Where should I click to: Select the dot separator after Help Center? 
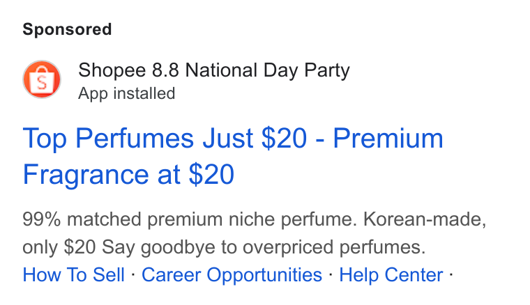(x=451, y=274)
